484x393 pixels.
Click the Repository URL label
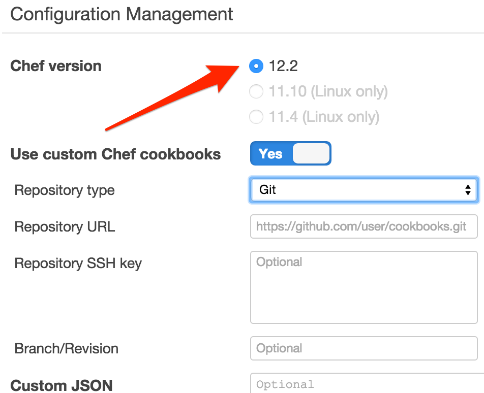click(64, 226)
